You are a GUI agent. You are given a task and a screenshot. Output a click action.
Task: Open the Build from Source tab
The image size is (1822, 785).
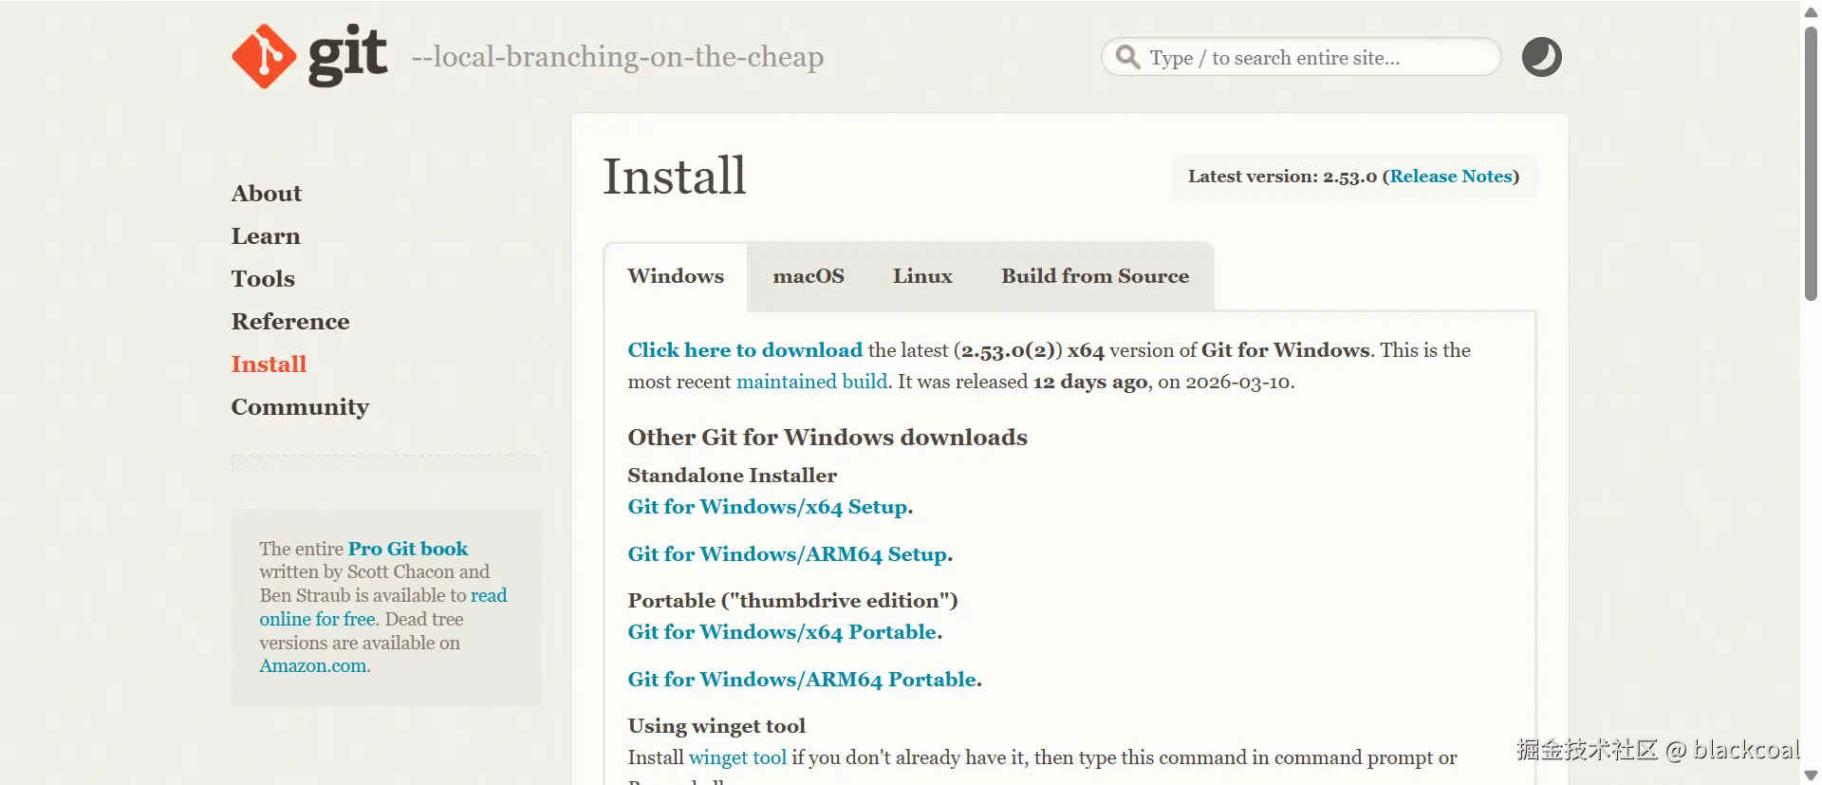1095,276
